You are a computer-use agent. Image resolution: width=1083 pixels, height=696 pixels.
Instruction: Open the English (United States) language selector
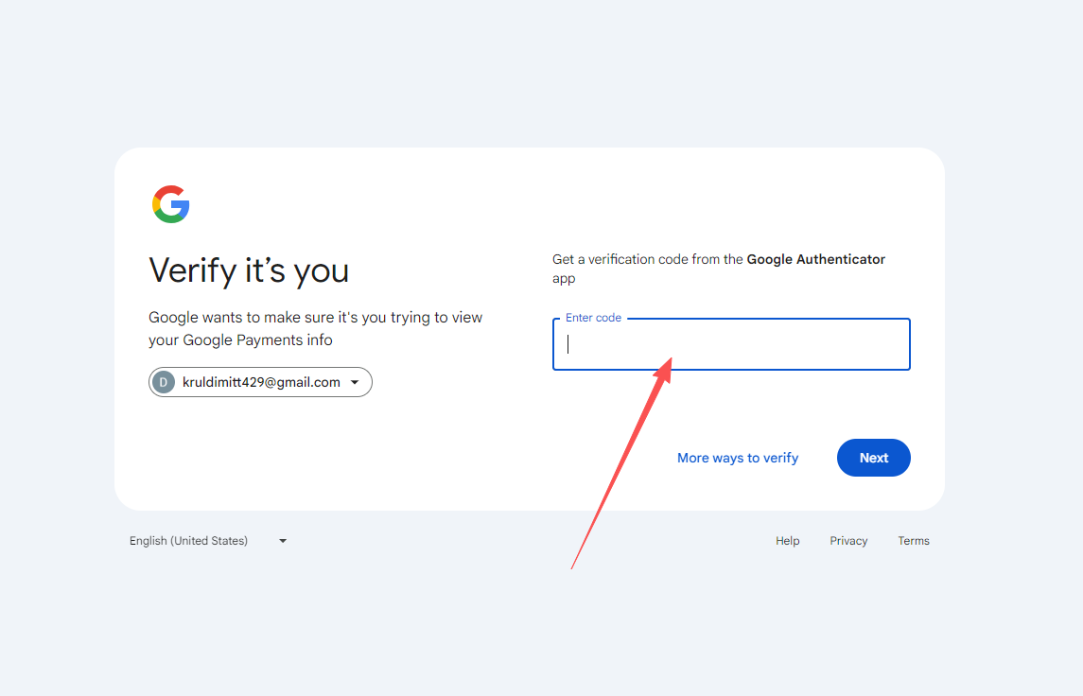pyautogui.click(x=189, y=541)
